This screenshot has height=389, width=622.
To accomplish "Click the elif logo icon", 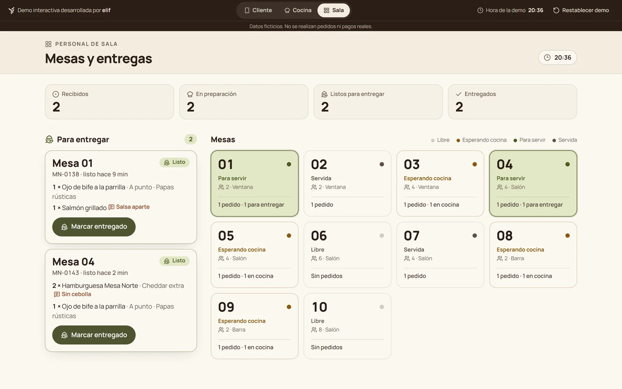I will (x=11, y=10).
